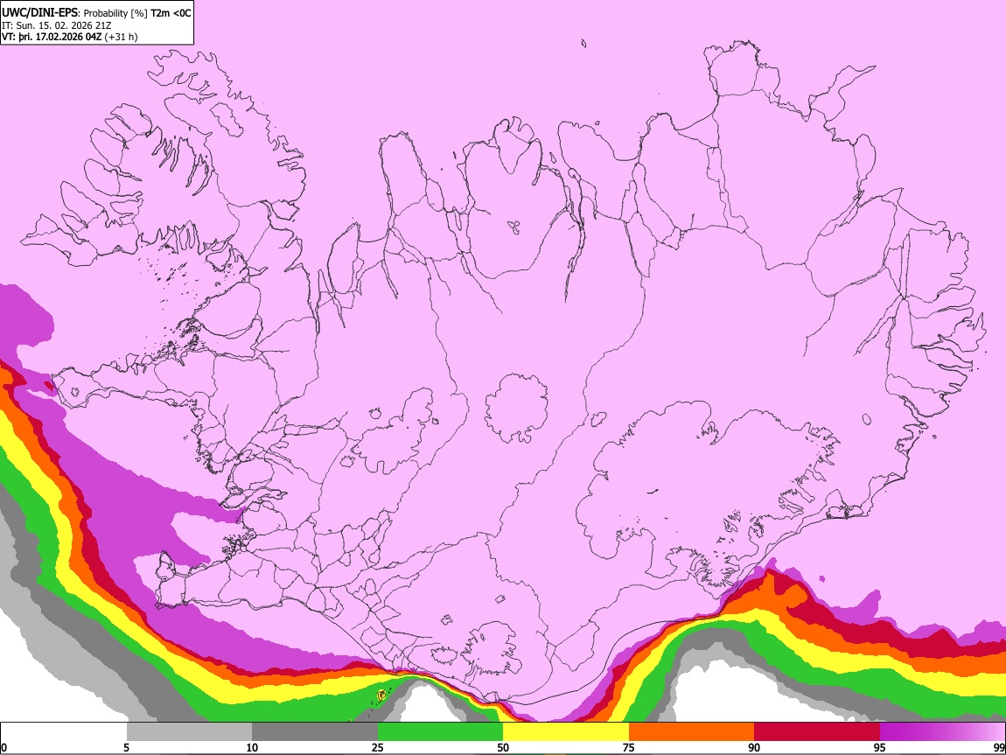Click the legend label '50'
This screenshot has height=755, width=1006.
pos(503,748)
